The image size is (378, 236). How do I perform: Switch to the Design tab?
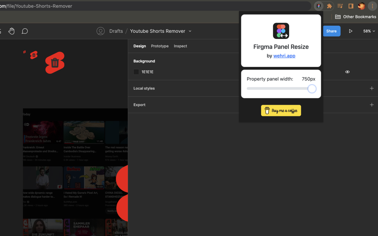140,46
